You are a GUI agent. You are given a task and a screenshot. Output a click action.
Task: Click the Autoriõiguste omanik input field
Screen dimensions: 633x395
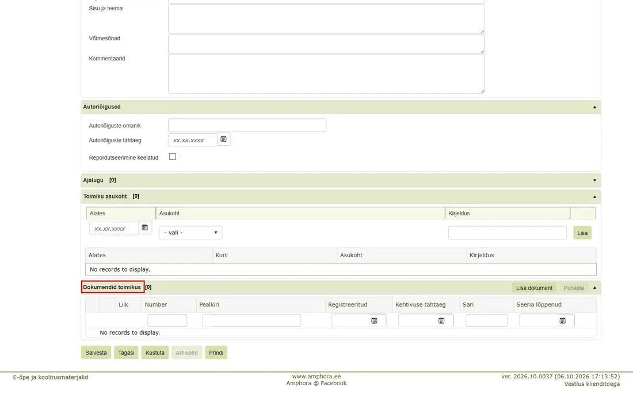point(247,125)
